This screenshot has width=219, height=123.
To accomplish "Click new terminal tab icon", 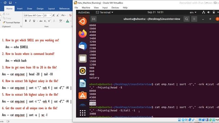I will (x=93, y=19).
